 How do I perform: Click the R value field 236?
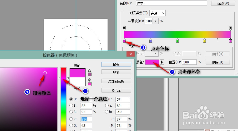coord(86,119)
